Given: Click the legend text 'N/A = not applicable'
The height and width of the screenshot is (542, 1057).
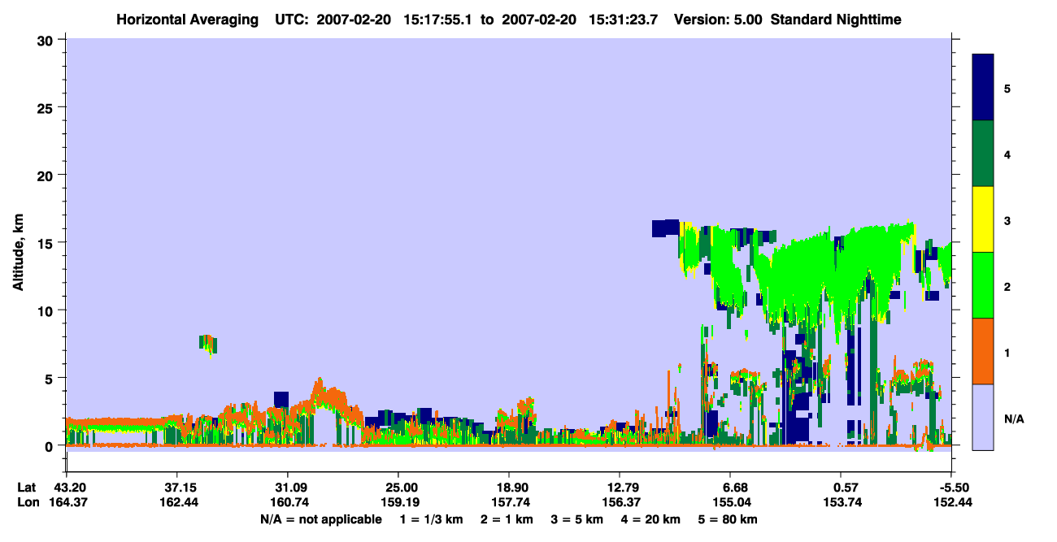Looking at the screenshot, I should pyautogui.click(x=320, y=519).
